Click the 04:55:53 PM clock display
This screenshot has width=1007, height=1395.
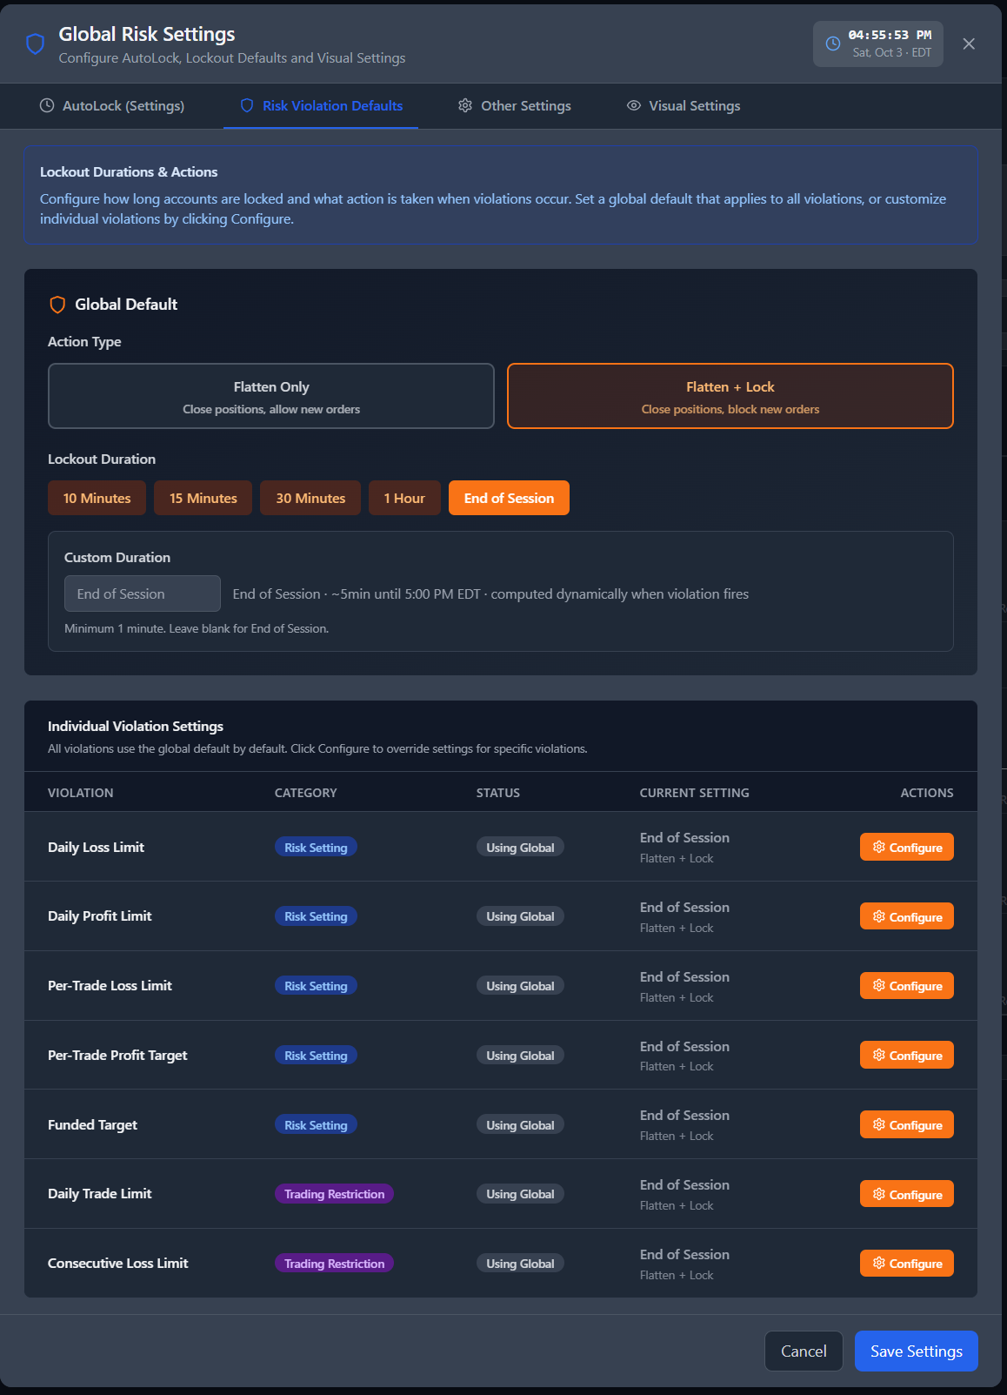(x=890, y=35)
